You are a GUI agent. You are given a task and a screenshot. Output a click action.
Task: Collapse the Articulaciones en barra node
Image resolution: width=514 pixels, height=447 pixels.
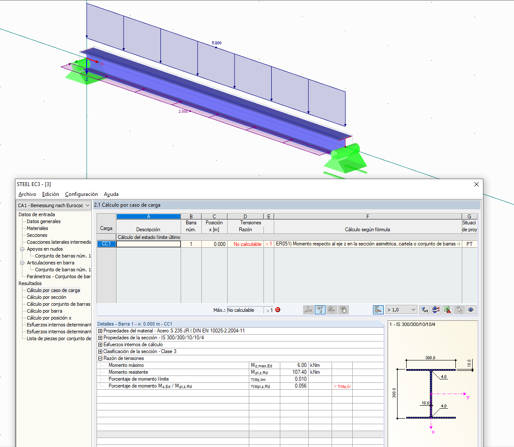pos(22,263)
